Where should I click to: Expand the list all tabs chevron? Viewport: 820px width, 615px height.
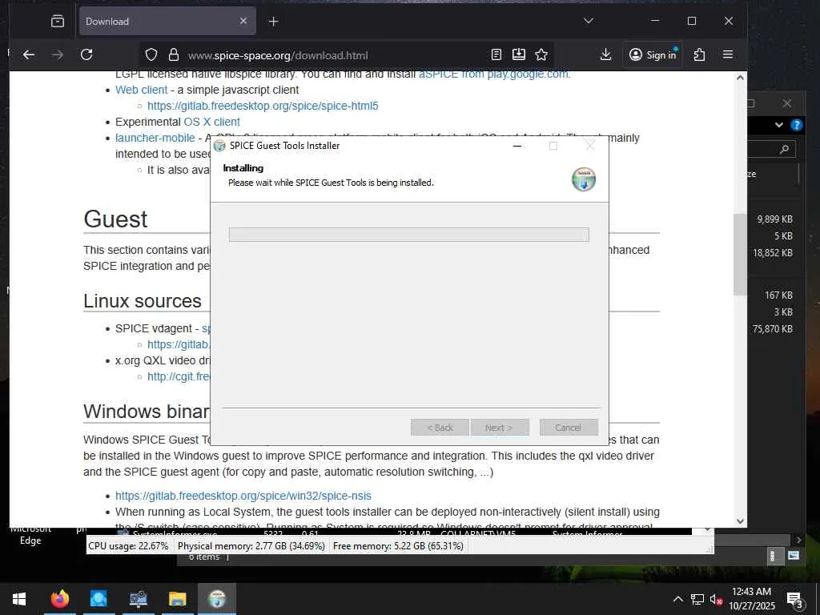point(589,21)
